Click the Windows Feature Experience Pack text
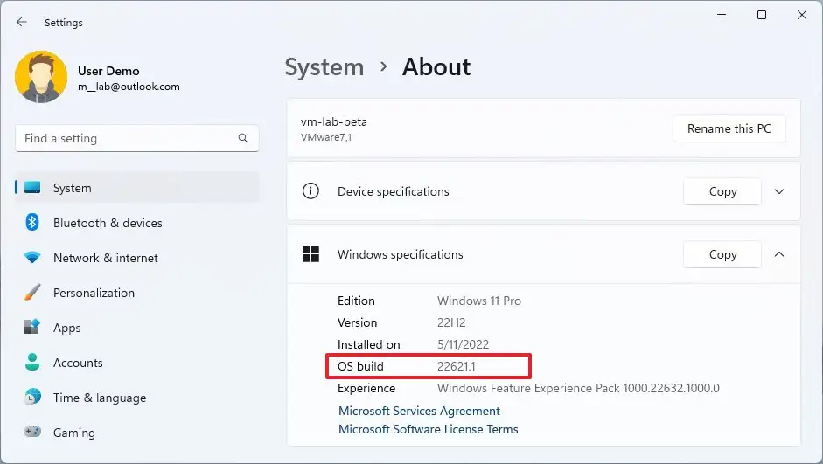823x464 pixels. coord(578,388)
